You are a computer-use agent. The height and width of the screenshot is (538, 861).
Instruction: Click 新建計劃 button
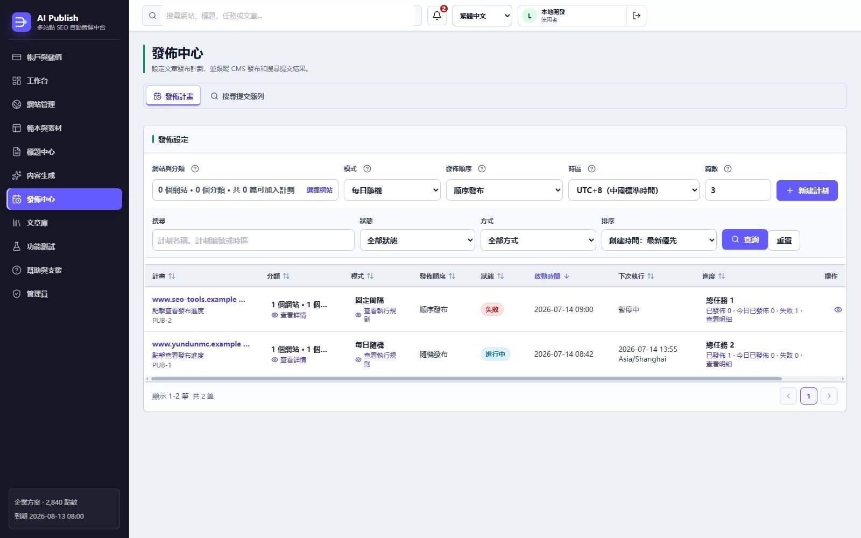[x=807, y=190]
